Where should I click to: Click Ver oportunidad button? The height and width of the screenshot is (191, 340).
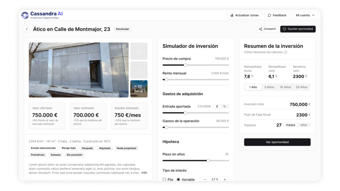(277, 142)
